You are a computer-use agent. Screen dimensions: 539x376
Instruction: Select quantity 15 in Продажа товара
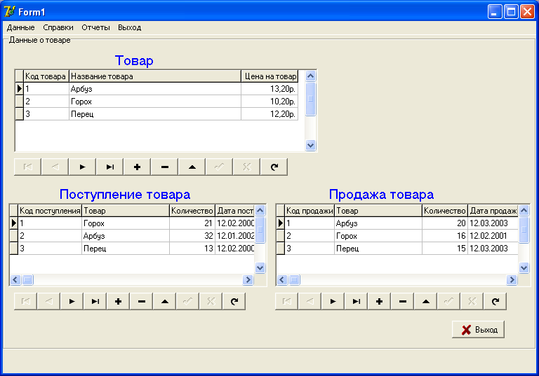(x=445, y=249)
